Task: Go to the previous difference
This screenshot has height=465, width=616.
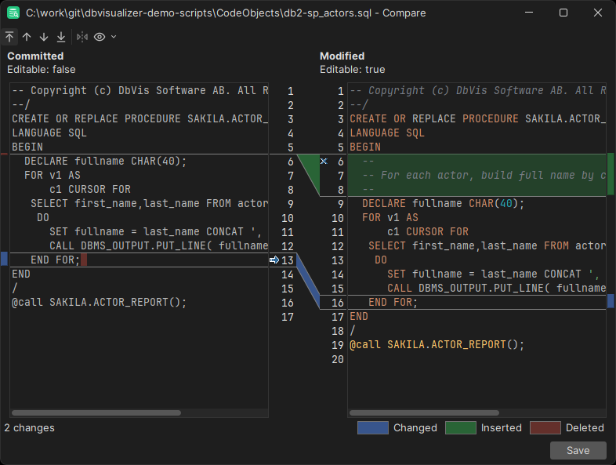Action: point(27,37)
